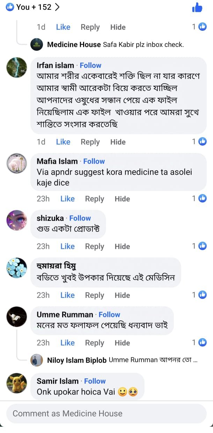Screen dimensions: 213x433
Task: Reply to shizuka's comment
Action: [95, 246]
